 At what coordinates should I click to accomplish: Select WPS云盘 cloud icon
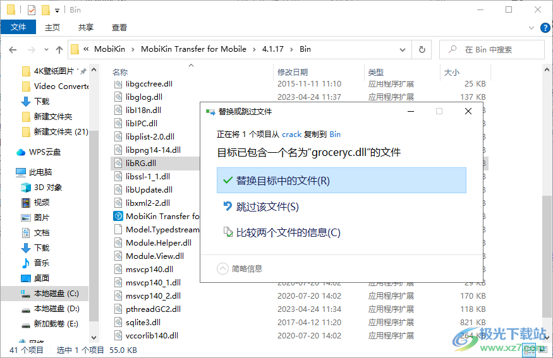pos(21,152)
